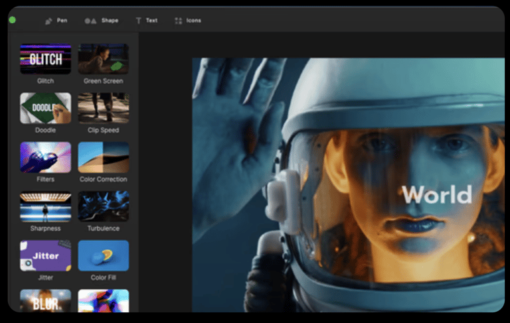
Task: Select the Doodle effect thumbnail
Action: (x=45, y=107)
